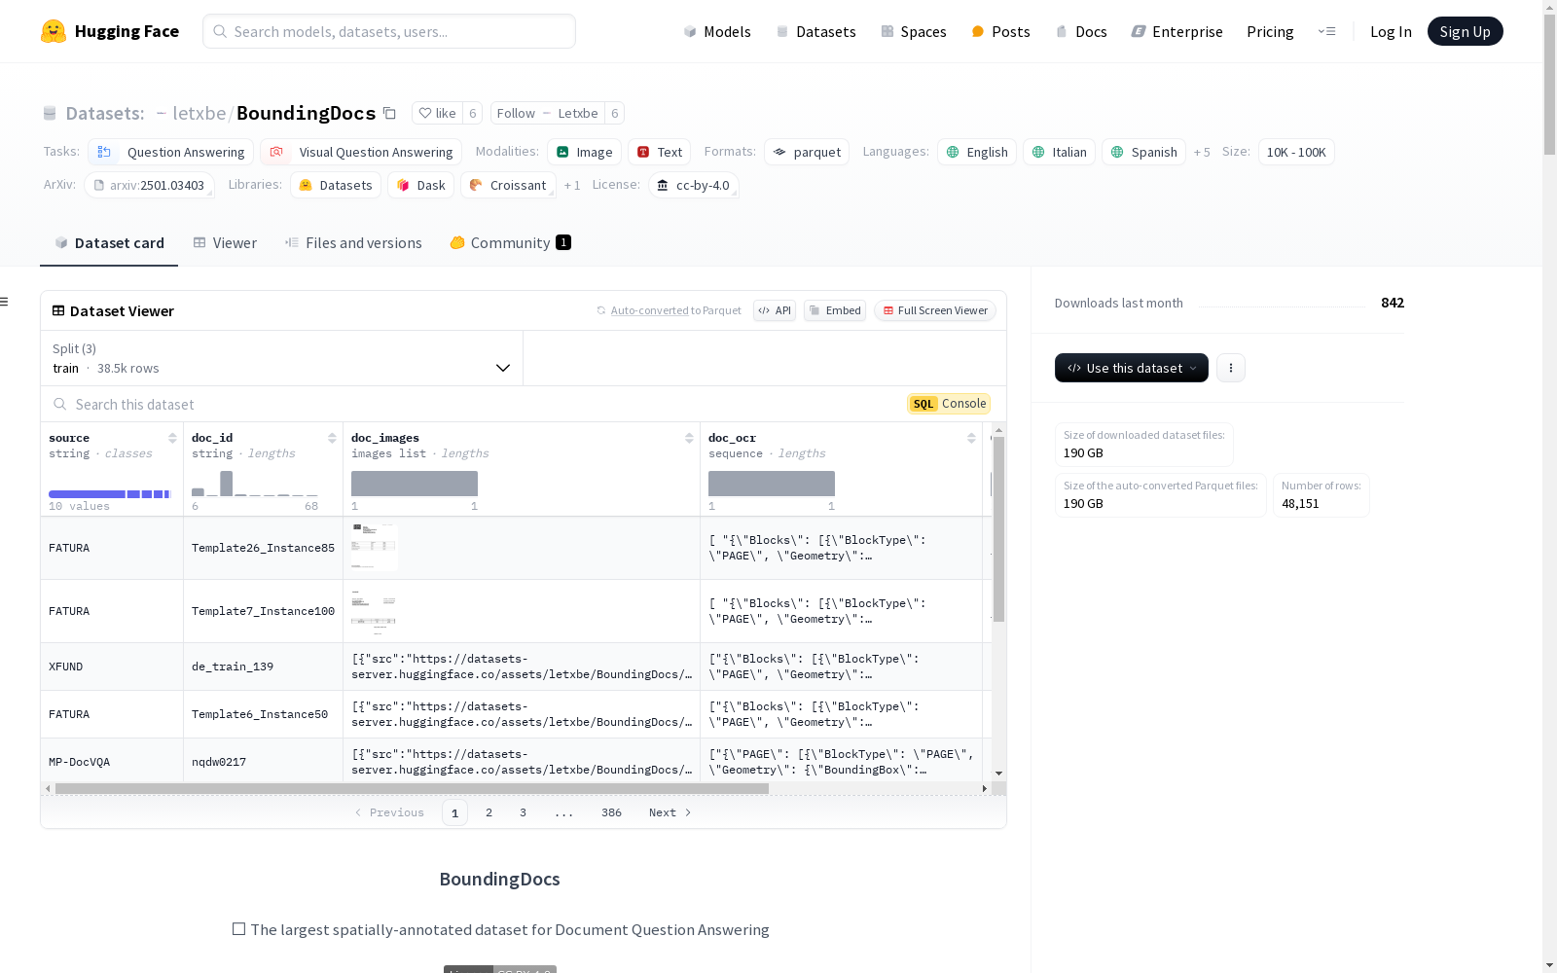Copy dataset name with the copy icon
The width and height of the screenshot is (1557, 973).
pos(389,113)
